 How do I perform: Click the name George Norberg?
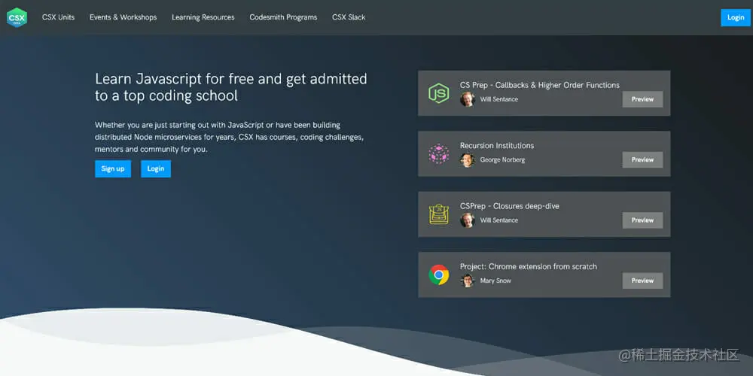pos(502,159)
